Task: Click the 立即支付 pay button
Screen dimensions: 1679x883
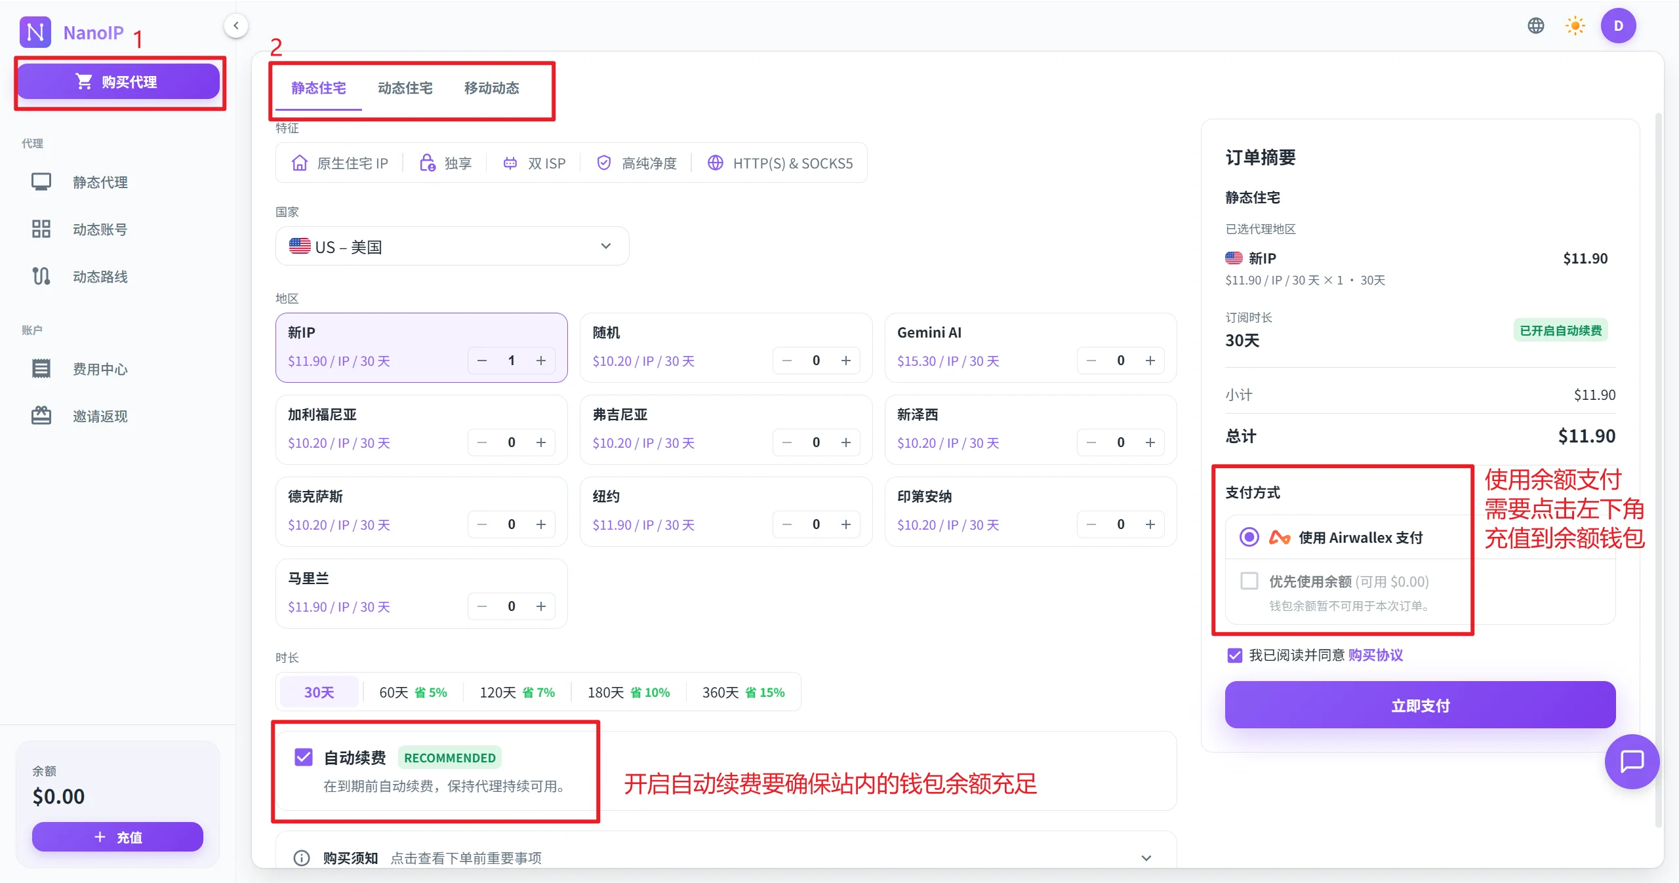Action: (x=1420, y=705)
